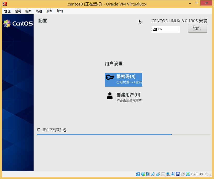Click the CentOS logo in sidebar
The width and height of the screenshot is (214, 179).
18,24
